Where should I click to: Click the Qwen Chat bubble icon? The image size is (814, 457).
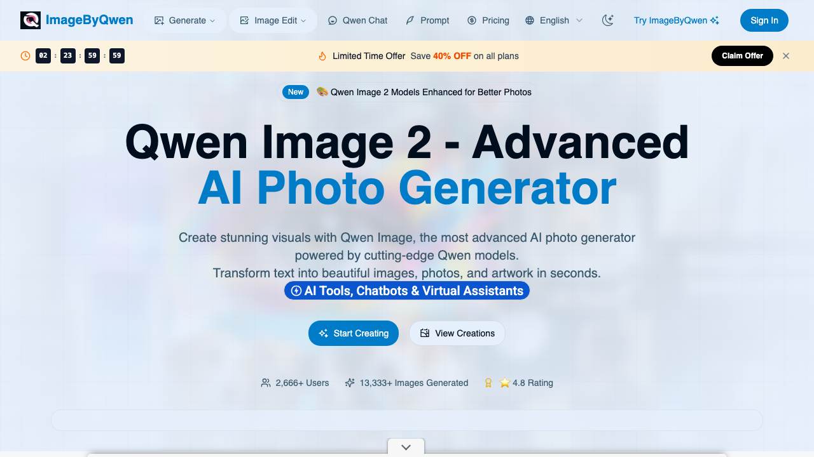tap(333, 20)
